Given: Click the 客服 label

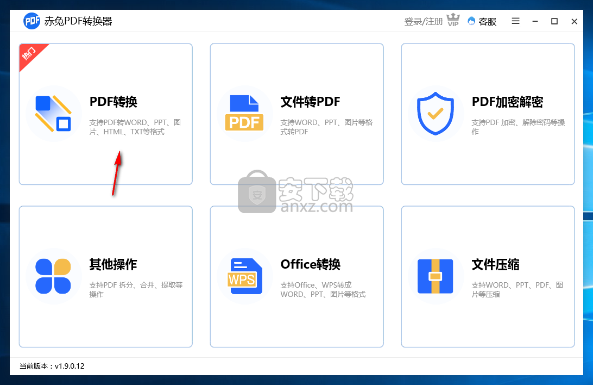Looking at the screenshot, I should pos(488,22).
